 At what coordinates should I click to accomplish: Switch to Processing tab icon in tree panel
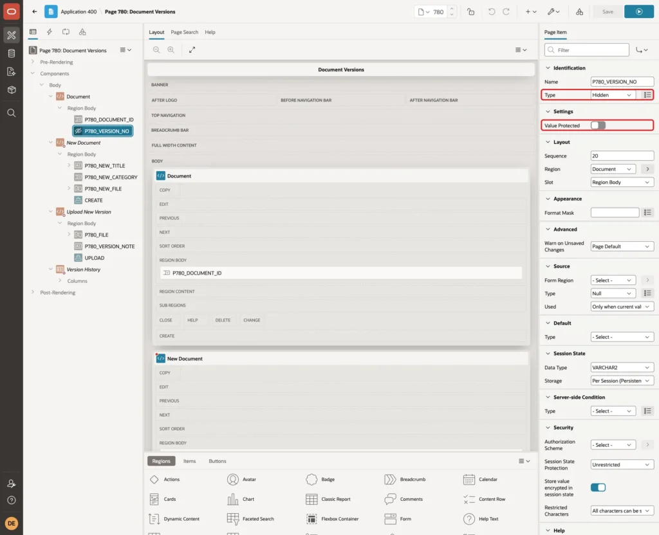[66, 32]
